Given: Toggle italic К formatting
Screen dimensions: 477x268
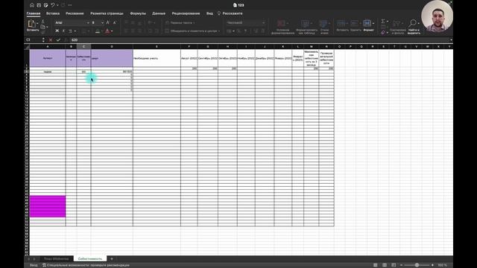Looking at the screenshot, I should tap(63, 31).
